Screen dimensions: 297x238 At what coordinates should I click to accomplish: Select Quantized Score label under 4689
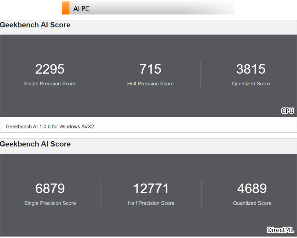pyautogui.click(x=252, y=203)
